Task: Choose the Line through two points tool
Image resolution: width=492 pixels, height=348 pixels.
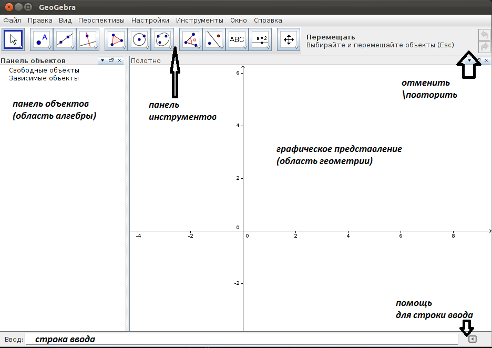Action: (x=65, y=39)
